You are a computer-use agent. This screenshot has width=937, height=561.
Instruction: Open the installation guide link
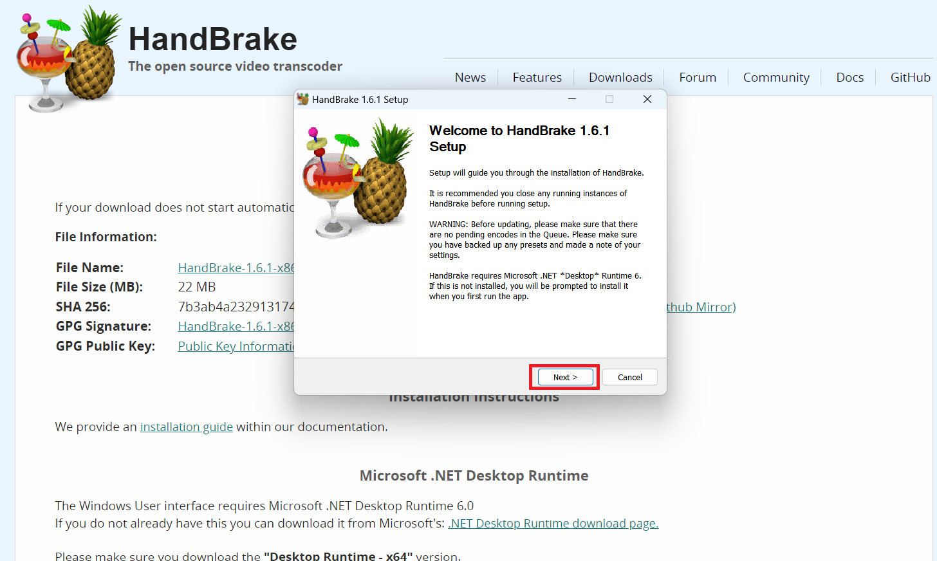(x=187, y=427)
